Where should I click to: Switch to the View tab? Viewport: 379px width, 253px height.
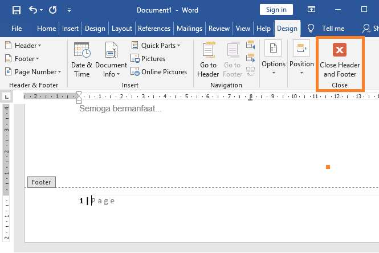click(x=243, y=29)
